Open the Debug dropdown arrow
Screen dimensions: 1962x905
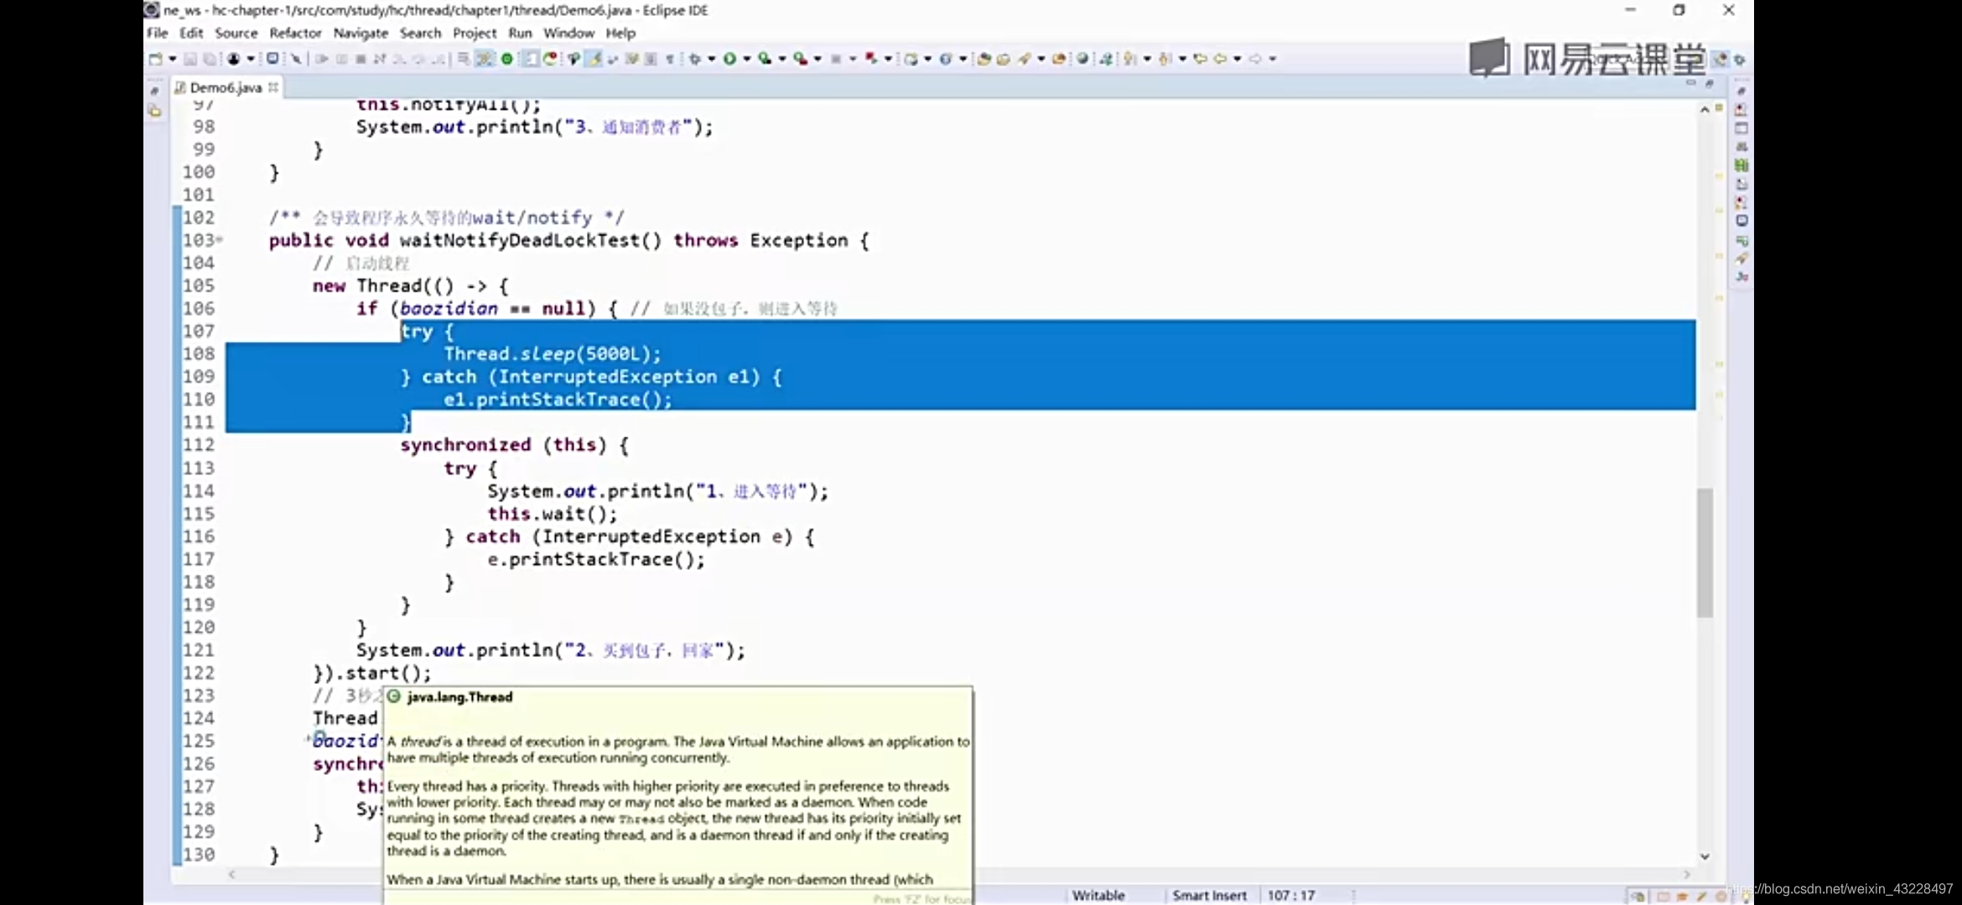[x=711, y=59]
